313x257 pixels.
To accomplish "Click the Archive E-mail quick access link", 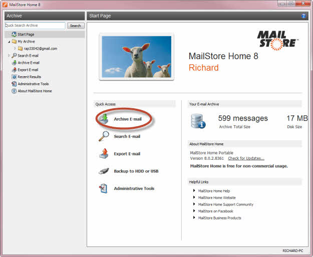I will tap(128, 119).
